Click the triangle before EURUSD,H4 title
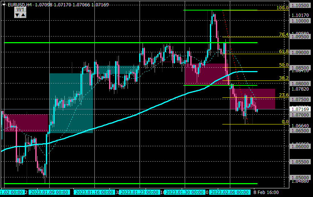Image resolution: width=313 pixels, height=197 pixels. pyautogui.click(x=4, y=5)
